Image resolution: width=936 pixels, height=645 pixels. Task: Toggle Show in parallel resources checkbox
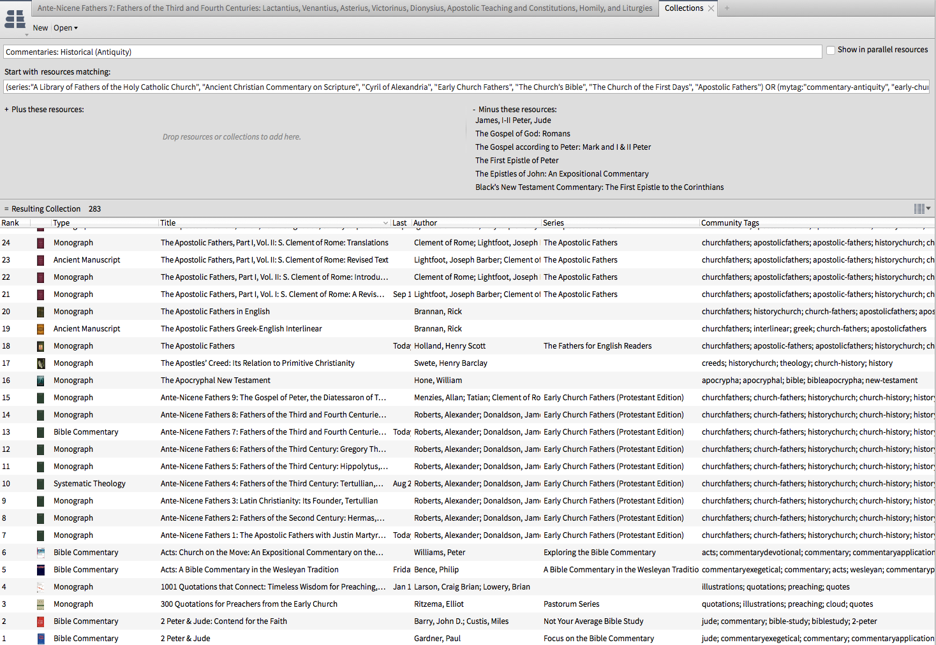point(831,50)
